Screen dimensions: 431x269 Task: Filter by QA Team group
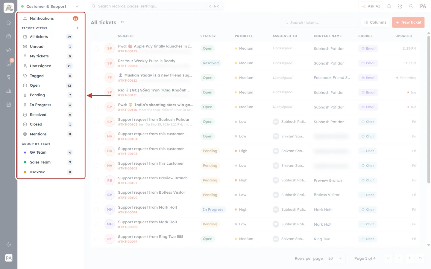48,152
